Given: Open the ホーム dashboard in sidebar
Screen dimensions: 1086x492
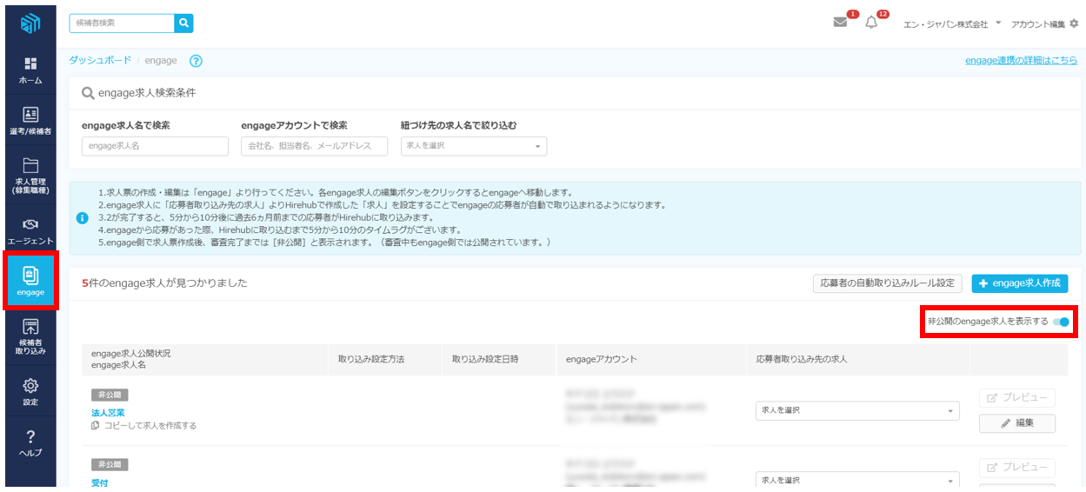Looking at the screenshot, I should click(30, 70).
